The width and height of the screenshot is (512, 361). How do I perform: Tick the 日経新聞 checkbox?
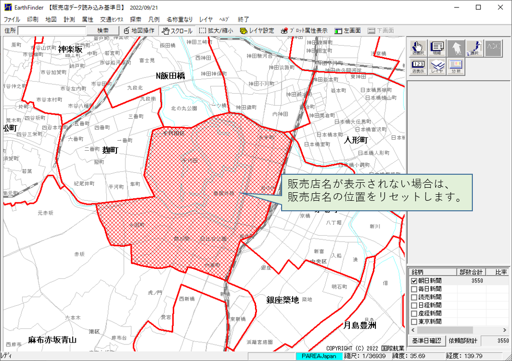[414, 305]
